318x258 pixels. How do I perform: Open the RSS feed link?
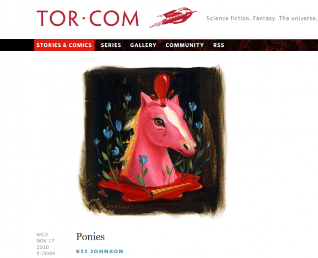218,45
